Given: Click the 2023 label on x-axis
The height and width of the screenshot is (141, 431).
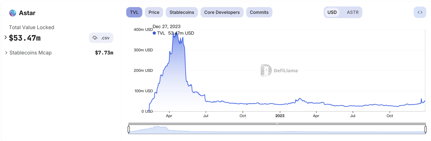Looking at the screenshot, I should click(x=280, y=116).
